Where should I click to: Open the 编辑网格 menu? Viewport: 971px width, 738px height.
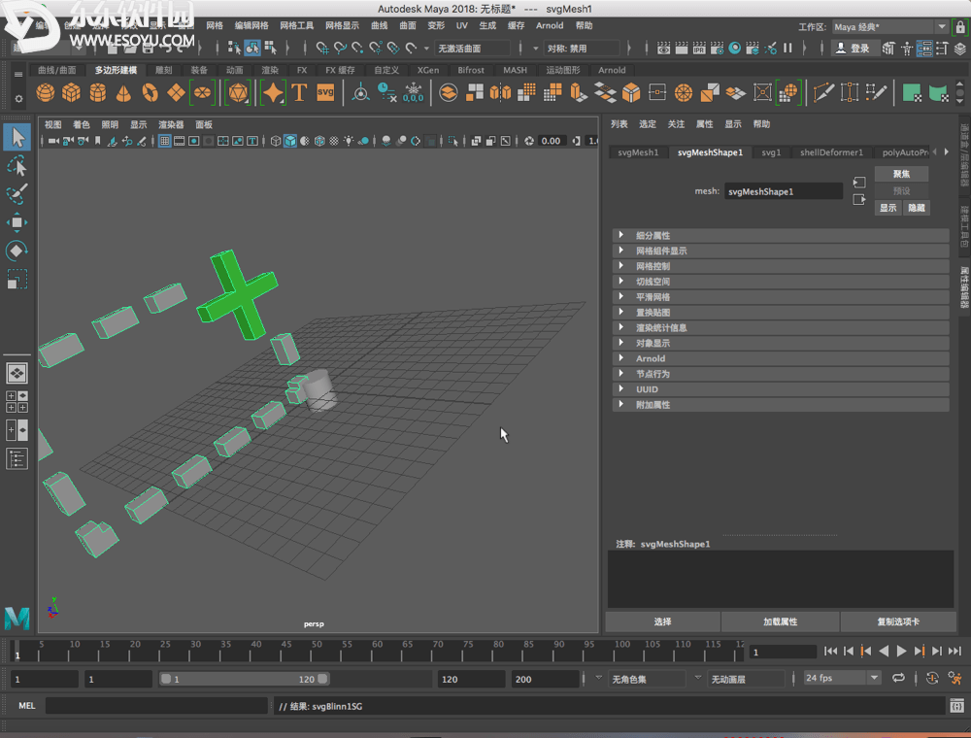251,25
